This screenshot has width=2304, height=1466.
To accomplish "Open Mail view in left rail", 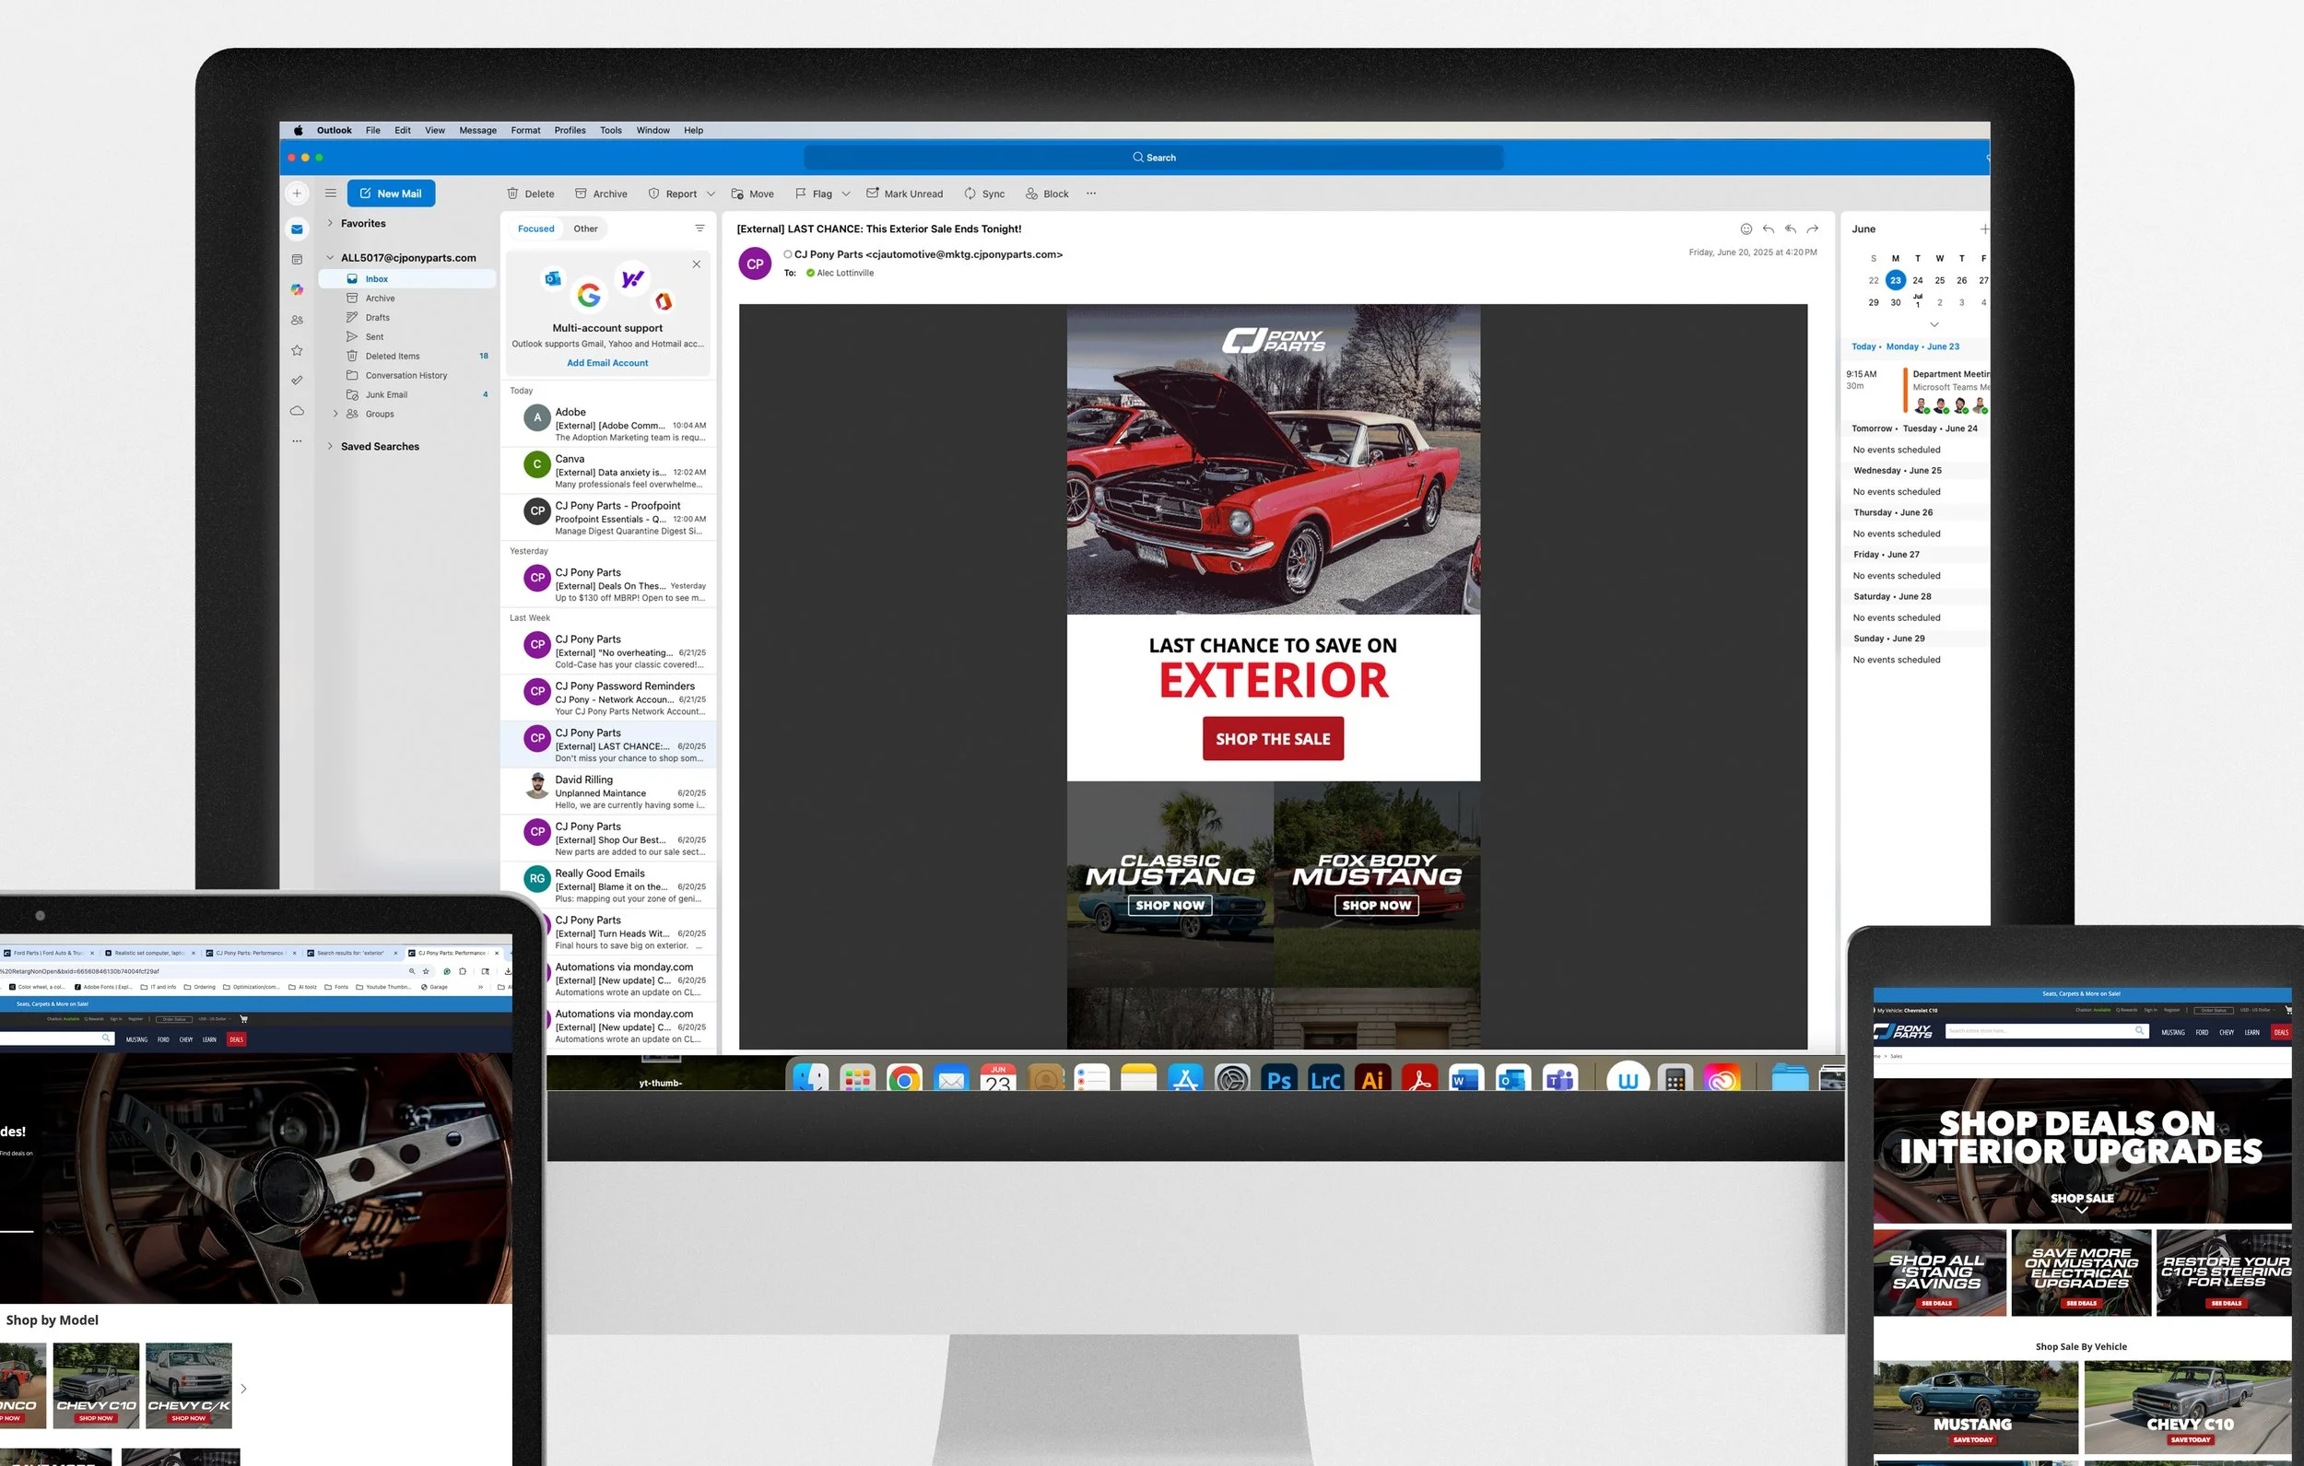I will [x=297, y=229].
